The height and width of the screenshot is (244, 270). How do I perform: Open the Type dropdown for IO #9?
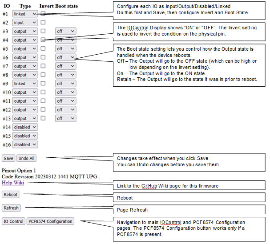[x=25, y=84]
